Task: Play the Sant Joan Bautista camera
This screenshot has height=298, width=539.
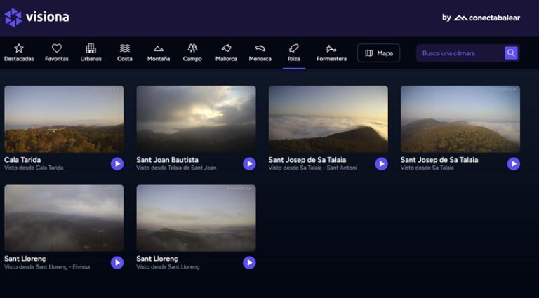Action: click(249, 164)
